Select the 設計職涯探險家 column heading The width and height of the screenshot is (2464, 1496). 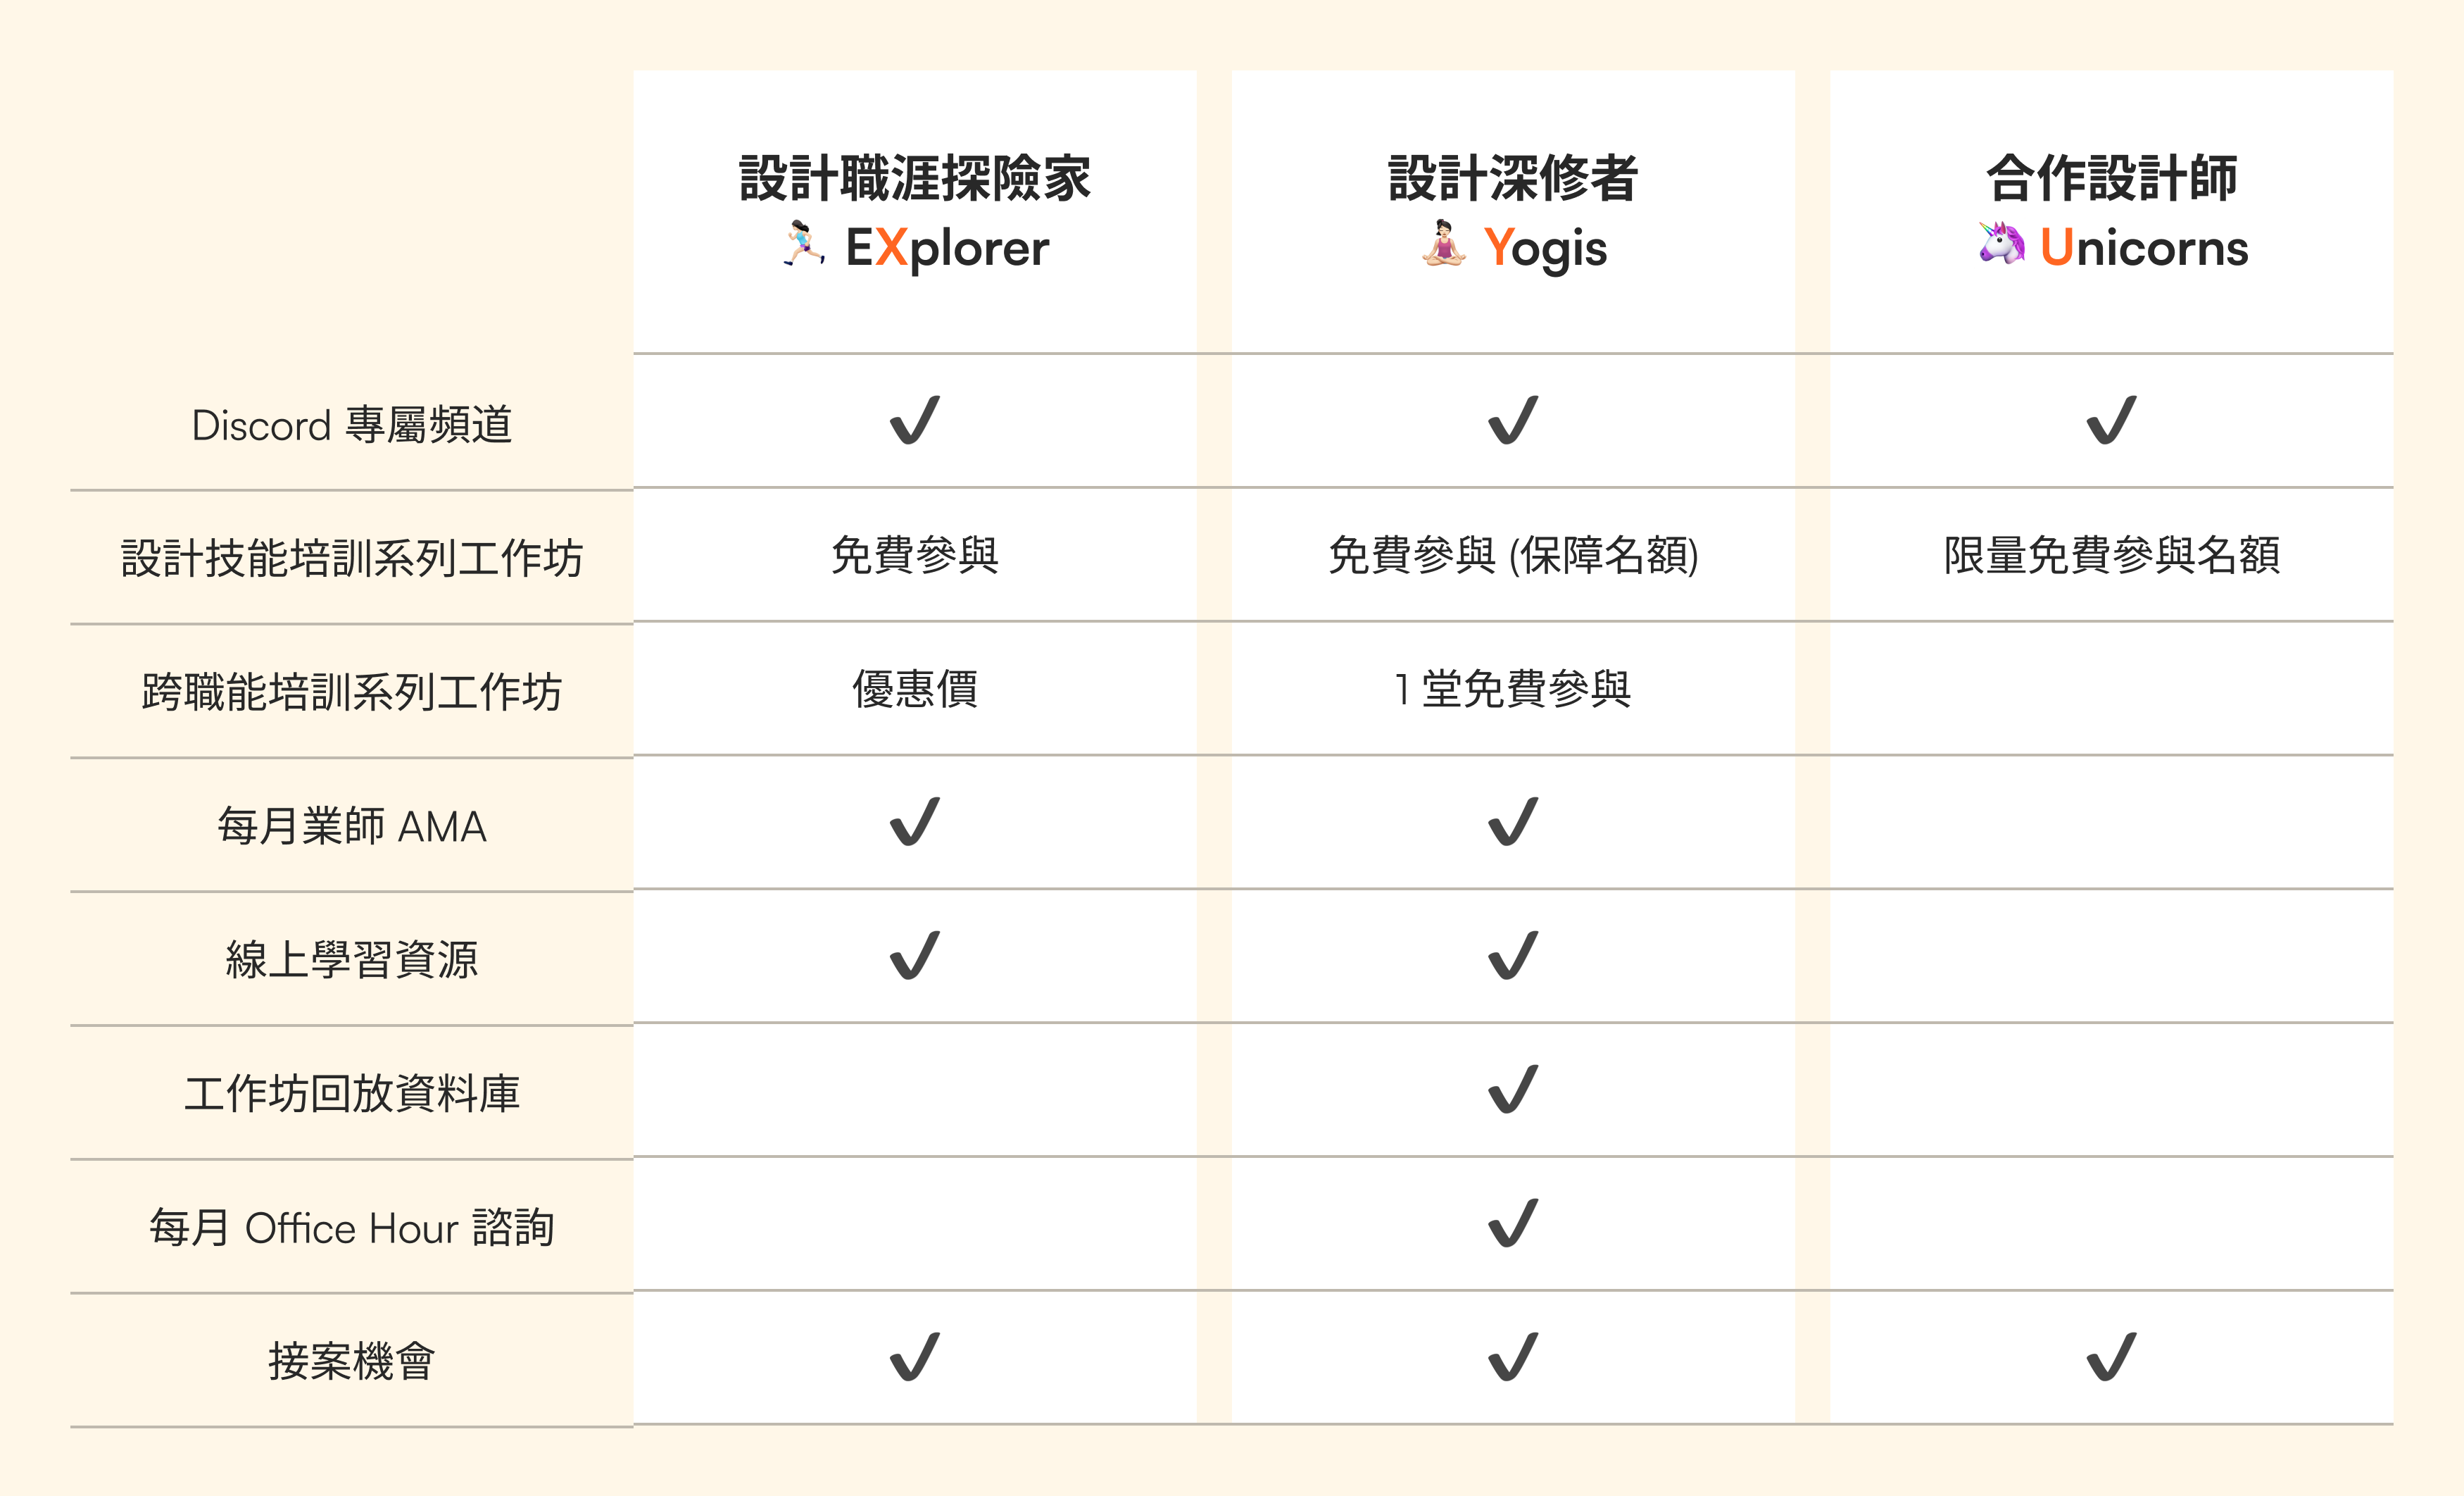914,178
